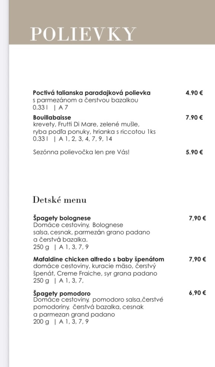215x367 pixels.
Task: Click the Špagety bolognese 7,90 € price
Action: click(x=197, y=219)
